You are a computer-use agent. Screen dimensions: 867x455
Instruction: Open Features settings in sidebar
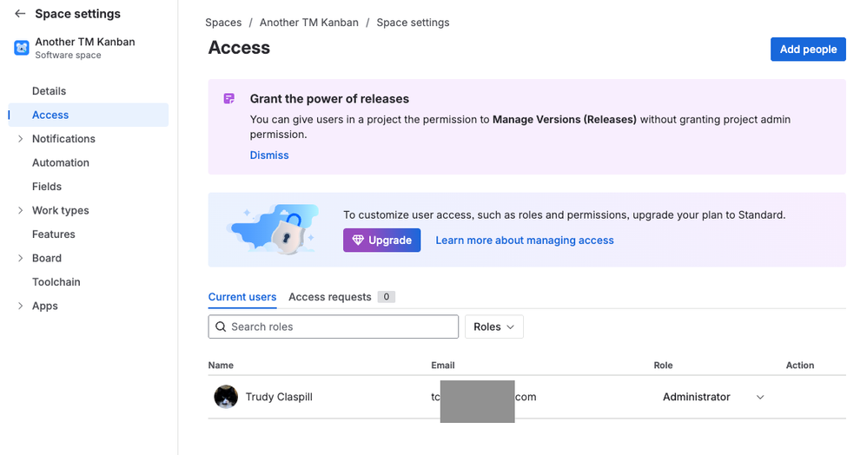pyautogui.click(x=54, y=234)
